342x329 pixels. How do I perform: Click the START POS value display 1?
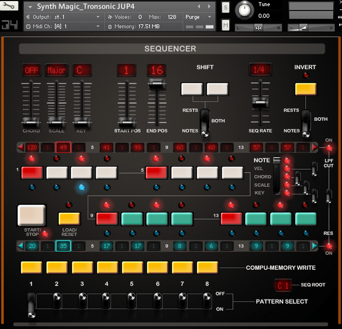point(127,70)
